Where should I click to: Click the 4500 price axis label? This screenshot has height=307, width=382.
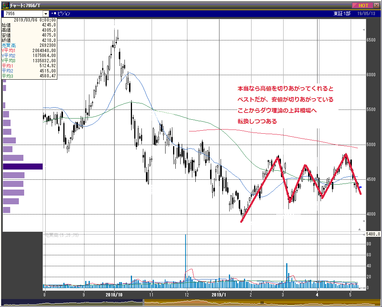tap(371, 179)
